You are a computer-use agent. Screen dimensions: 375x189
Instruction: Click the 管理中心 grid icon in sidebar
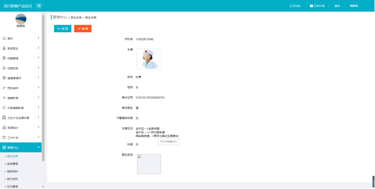[x=4, y=148]
